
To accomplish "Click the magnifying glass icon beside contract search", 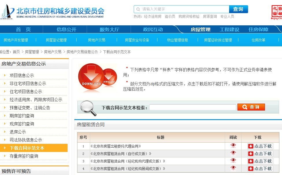I will pyautogui.click(x=88, y=108).
